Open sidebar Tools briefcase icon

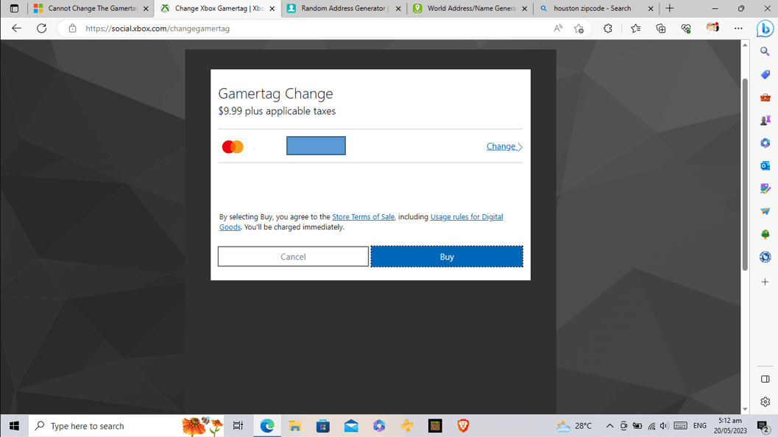pyautogui.click(x=765, y=97)
